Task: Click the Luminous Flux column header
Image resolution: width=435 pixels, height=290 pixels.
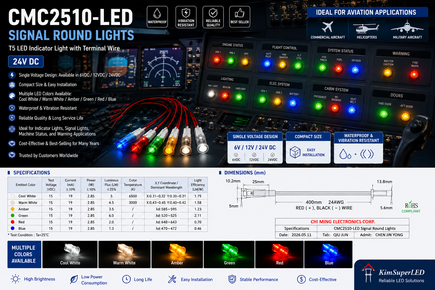Action: coord(111,185)
